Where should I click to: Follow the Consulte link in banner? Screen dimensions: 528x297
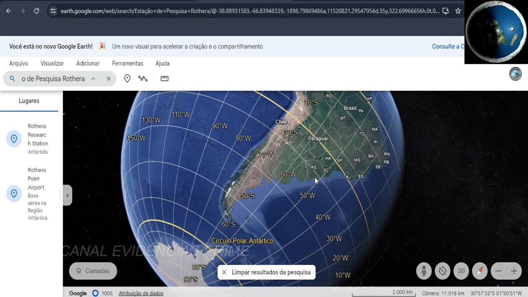tap(448, 47)
